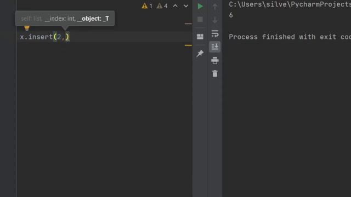This screenshot has width=351, height=197.
Task: Click the '2' argument in insert call
Action: point(59,37)
